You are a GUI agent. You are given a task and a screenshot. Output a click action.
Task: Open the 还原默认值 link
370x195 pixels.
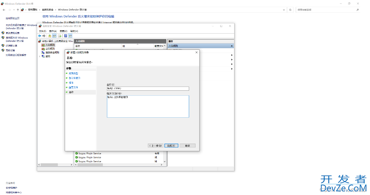tap(11, 46)
